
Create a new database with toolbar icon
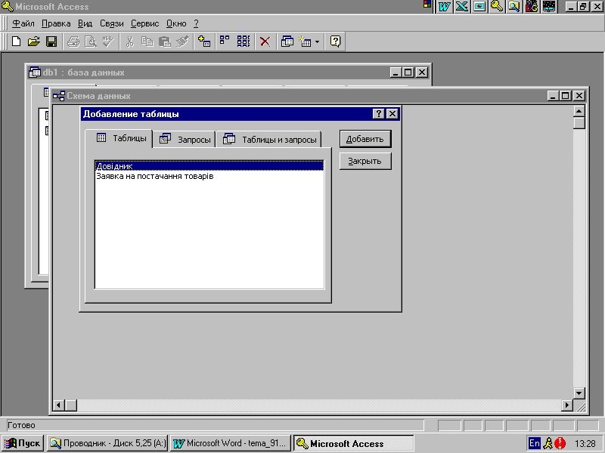point(16,42)
